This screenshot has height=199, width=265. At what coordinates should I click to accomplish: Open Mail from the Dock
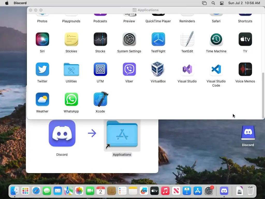[x=58, y=191]
